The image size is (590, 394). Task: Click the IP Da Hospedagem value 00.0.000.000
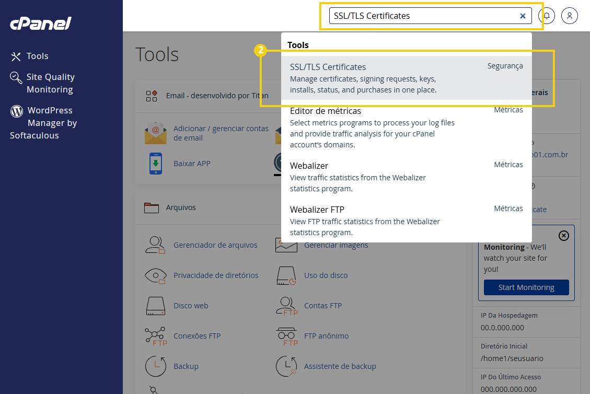tap(502, 328)
